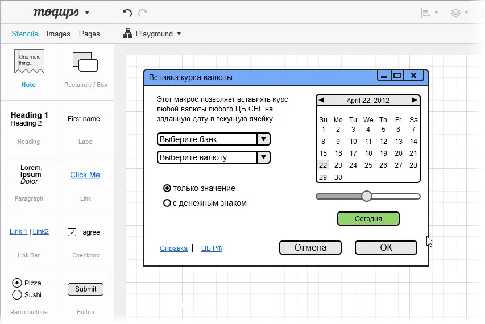Select day 7 in the calendar
The width and height of the screenshot is (485, 324).
[413, 129]
